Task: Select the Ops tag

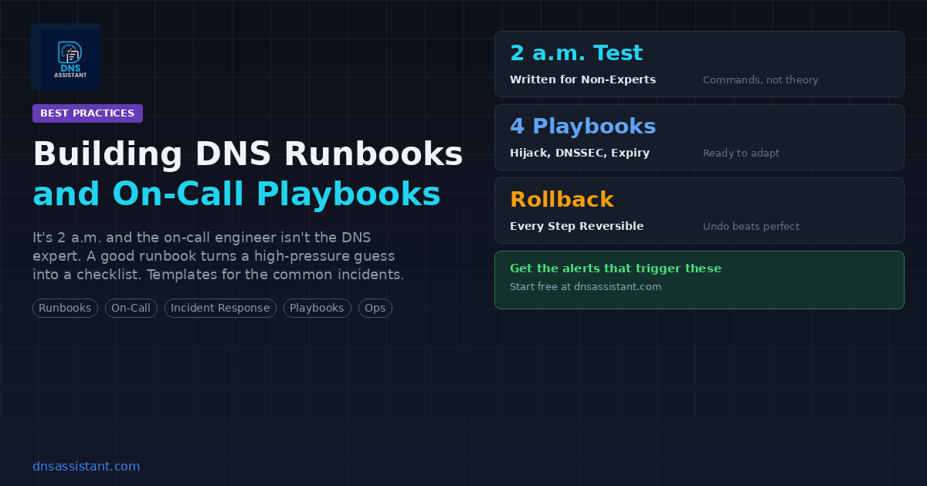Action: (375, 308)
